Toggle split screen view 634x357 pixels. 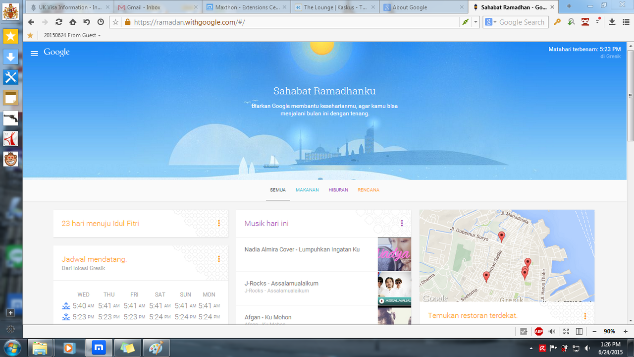(579, 331)
